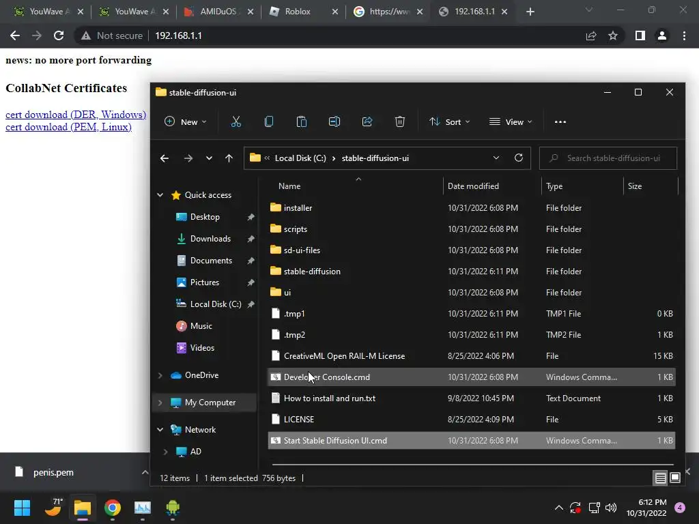Viewport: 699px width, 524px height.
Task: Show hidden system tray icons
Action: pos(558,508)
